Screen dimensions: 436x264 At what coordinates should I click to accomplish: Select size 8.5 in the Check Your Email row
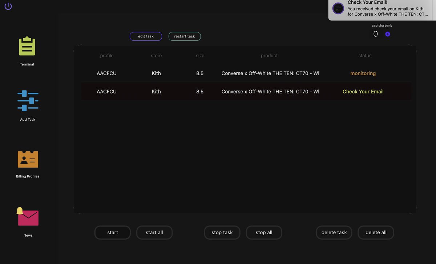(x=200, y=92)
